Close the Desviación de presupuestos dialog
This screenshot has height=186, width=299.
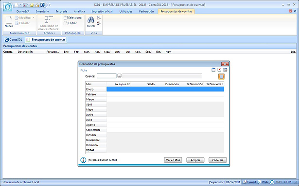point(225,64)
